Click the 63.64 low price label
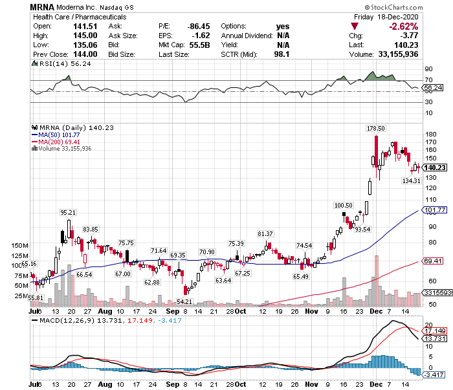The height and width of the screenshot is (390, 453). tap(223, 280)
